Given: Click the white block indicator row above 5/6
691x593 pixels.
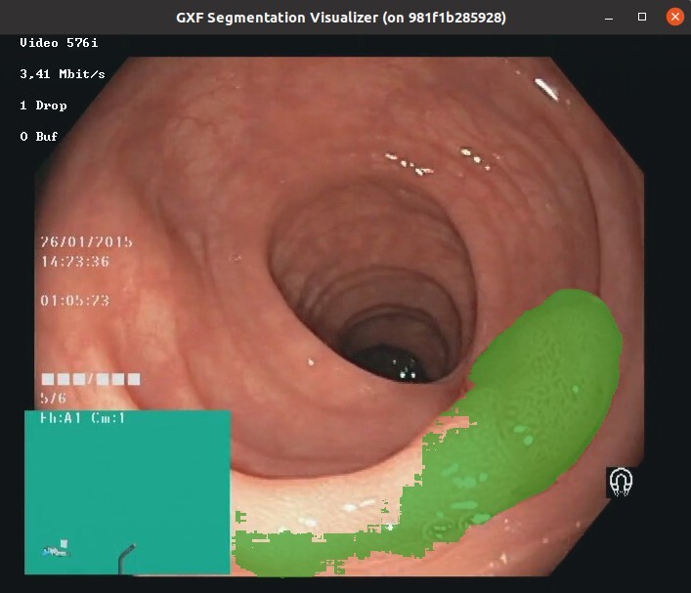Looking at the screenshot, I should click(x=90, y=379).
